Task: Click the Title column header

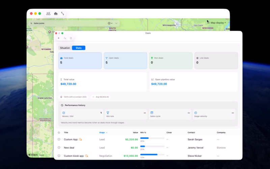Action: click(66, 132)
